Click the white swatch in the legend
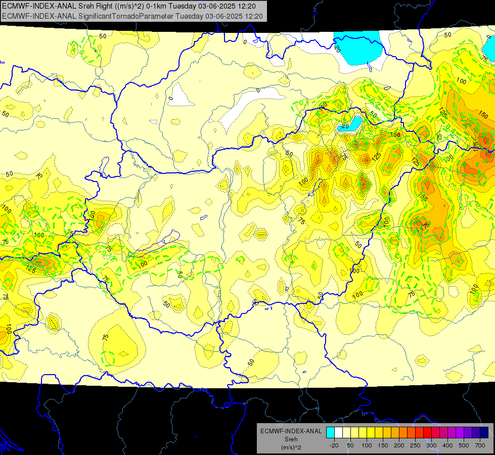 338,432
